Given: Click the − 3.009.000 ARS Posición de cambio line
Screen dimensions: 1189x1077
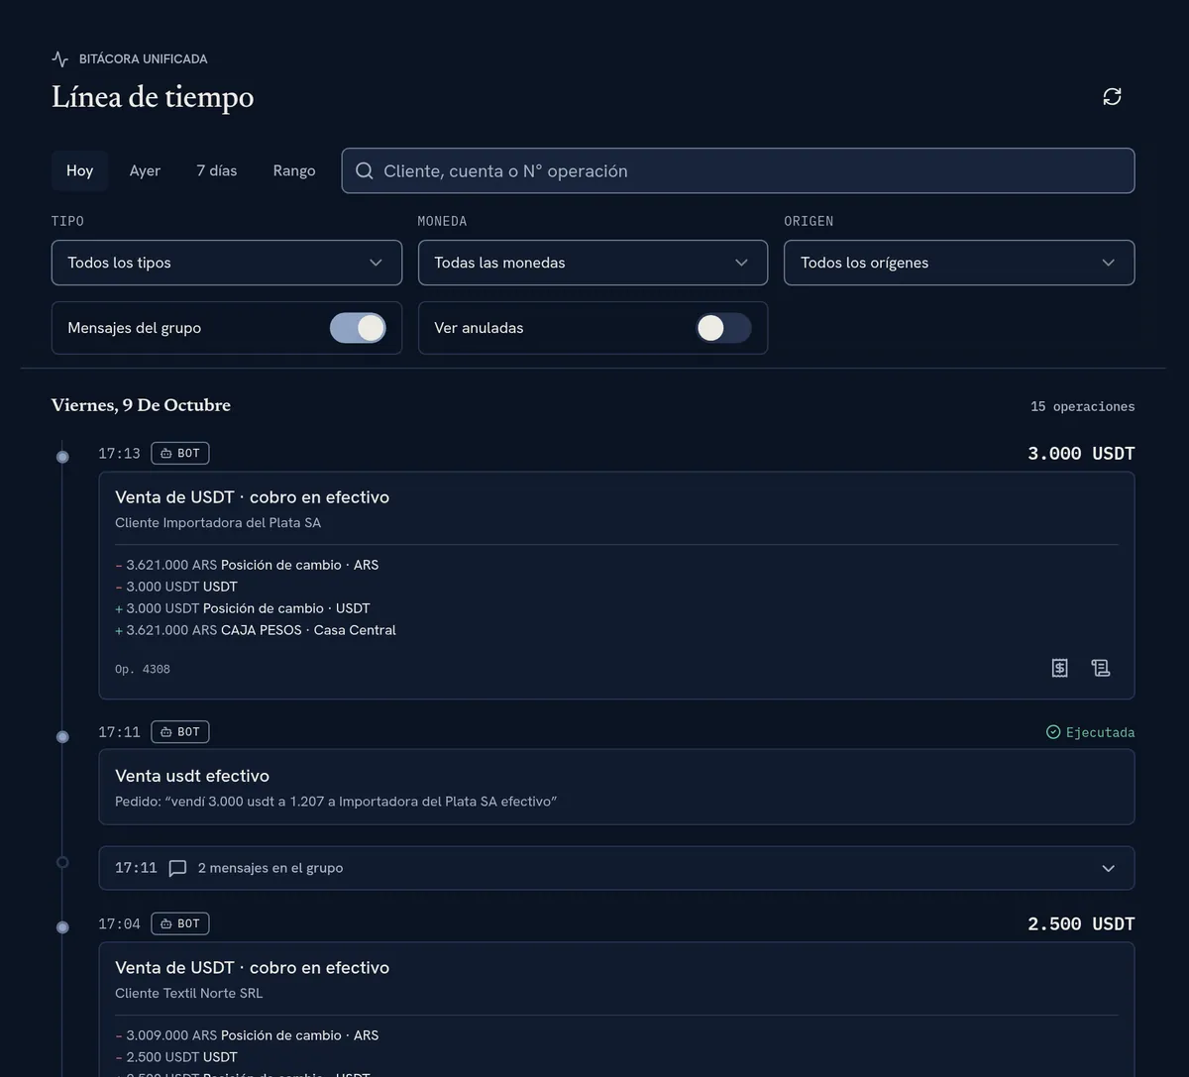Looking at the screenshot, I should pyautogui.click(x=247, y=1035).
